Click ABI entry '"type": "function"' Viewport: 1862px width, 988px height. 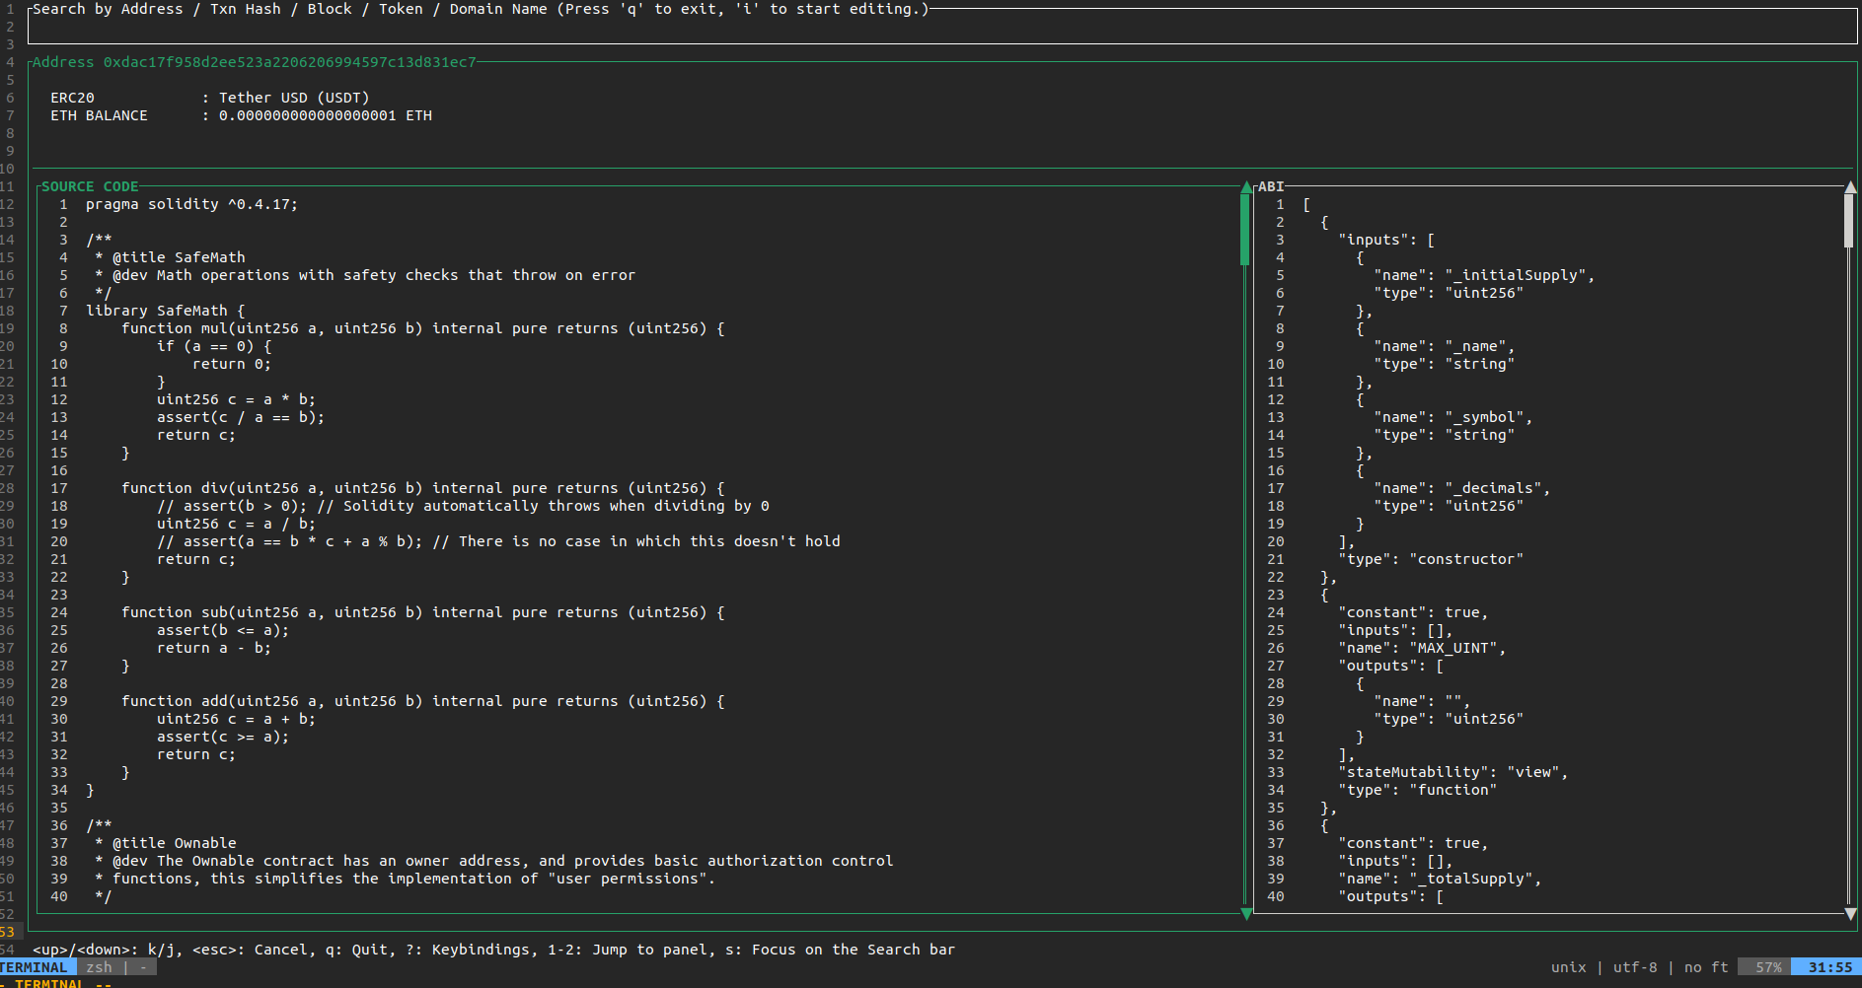pyautogui.click(x=1418, y=790)
